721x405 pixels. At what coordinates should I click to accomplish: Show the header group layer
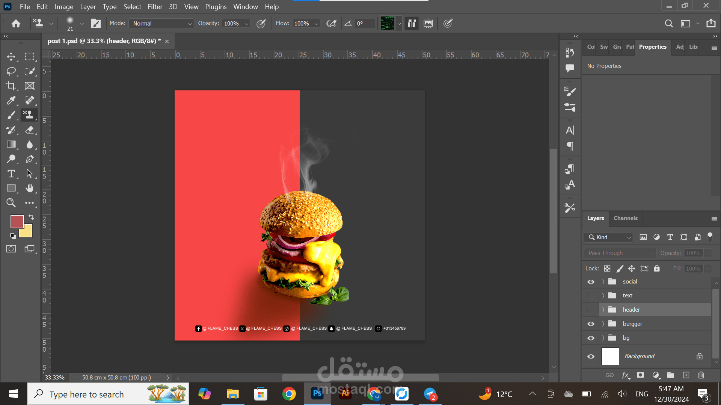tap(591, 310)
